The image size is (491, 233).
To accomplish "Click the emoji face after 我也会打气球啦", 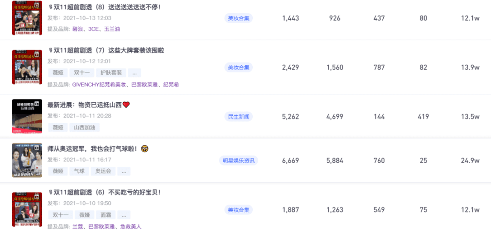I will click(x=145, y=149).
